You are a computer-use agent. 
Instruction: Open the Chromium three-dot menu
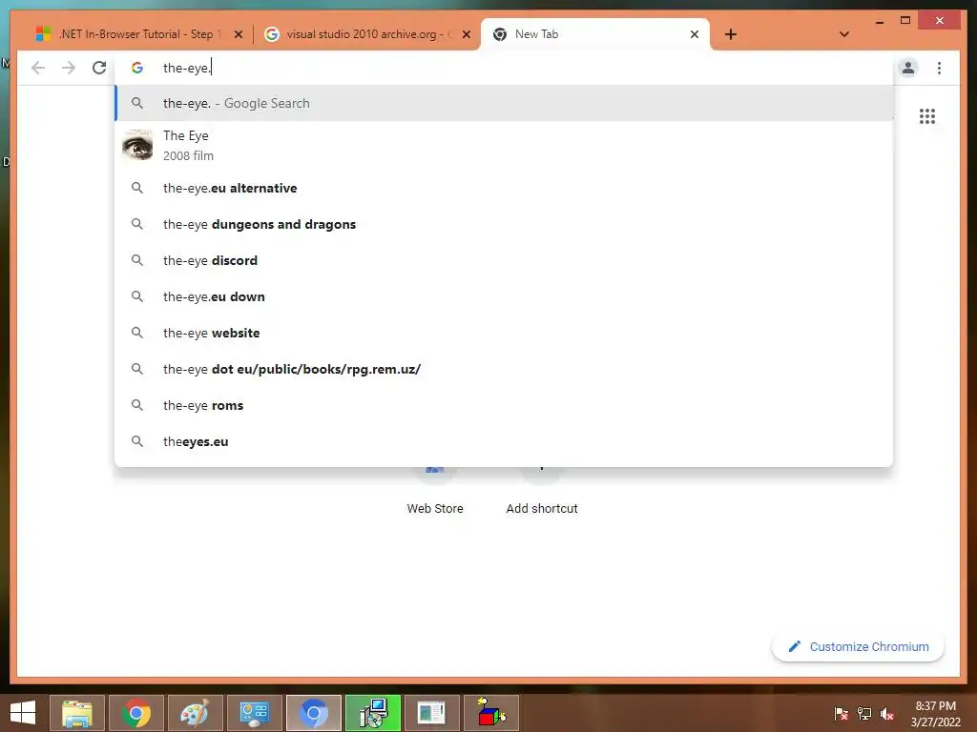(x=939, y=68)
